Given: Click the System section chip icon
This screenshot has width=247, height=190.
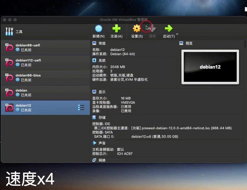Looking at the screenshot, I should [x=94, y=60].
